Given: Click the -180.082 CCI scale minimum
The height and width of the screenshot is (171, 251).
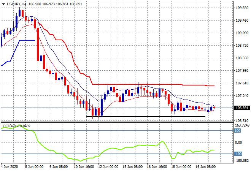Looking at the screenshot, I should pos(242,161).
